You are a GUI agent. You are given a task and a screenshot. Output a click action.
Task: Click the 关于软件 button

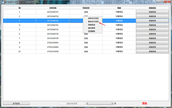(x=16, y=103)
